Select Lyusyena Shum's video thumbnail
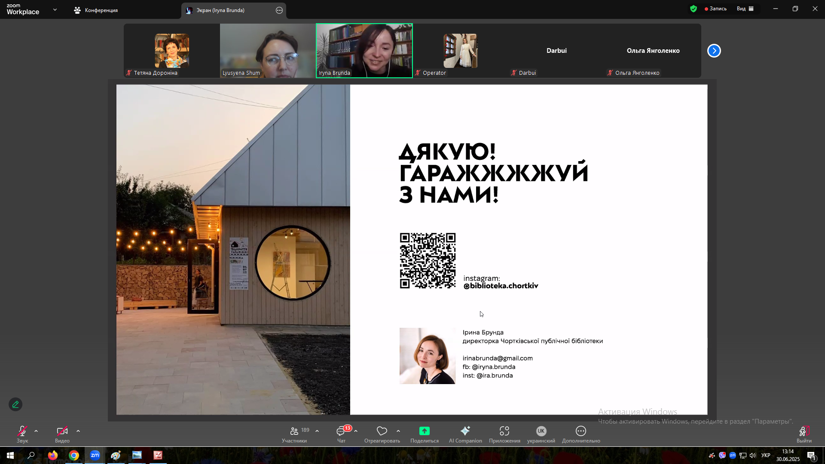 click(x=268, y=51)
